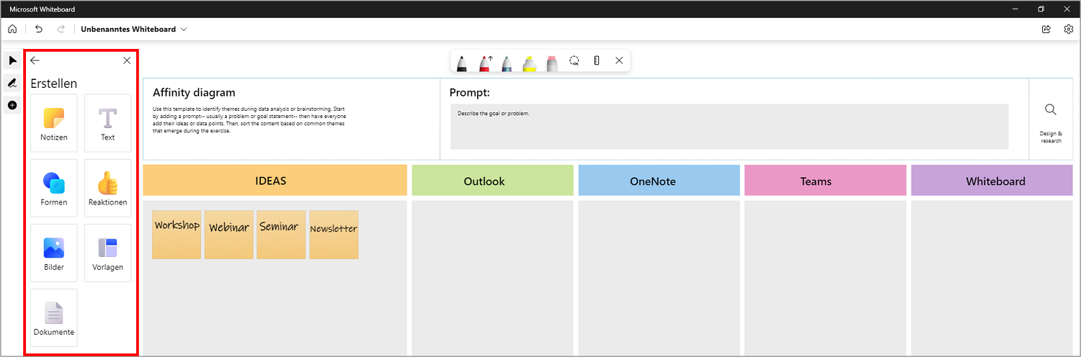Select the Seminar sticky note
The height and width of the screenshot is (357, 1081).
tap(281, 235)
